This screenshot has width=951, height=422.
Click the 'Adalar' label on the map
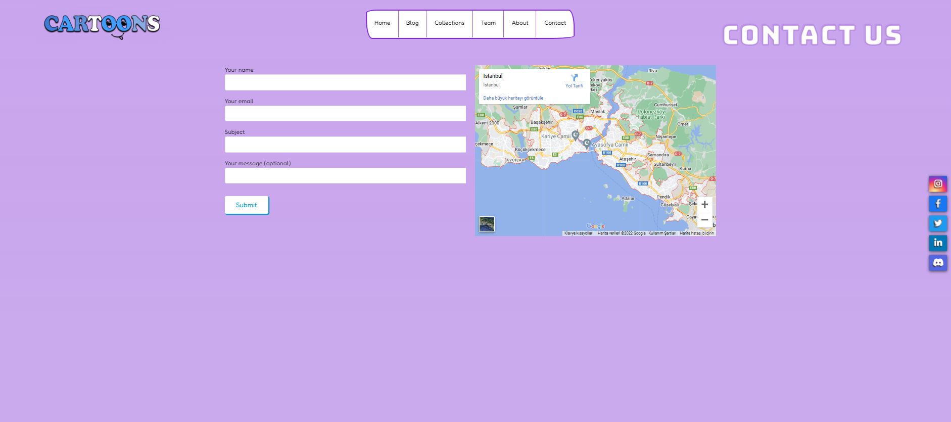tap(628, 199)
